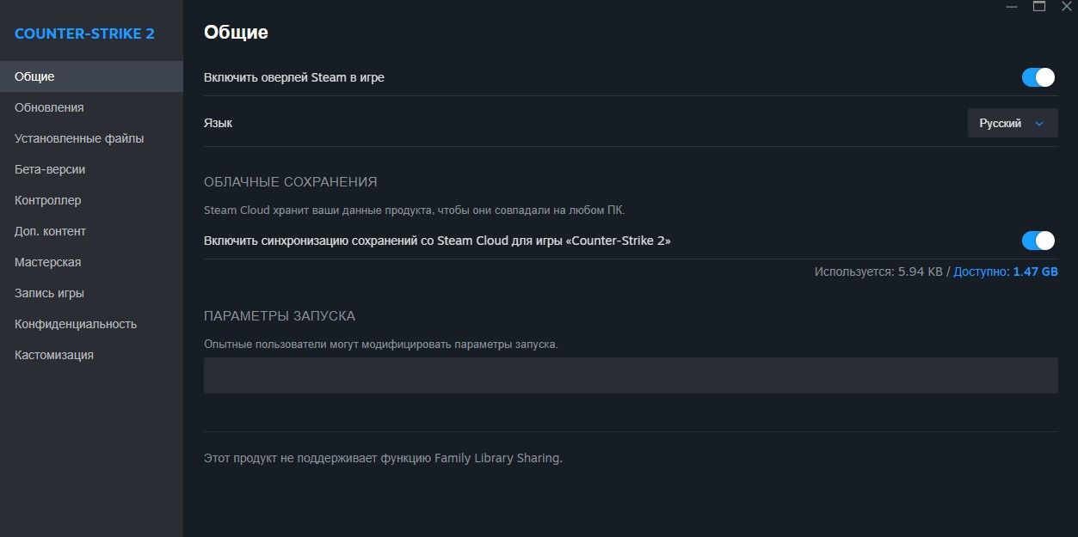Toggle the Steam overlay in-game switch
Screen dimensions: 1078x537
point(1038,77)
